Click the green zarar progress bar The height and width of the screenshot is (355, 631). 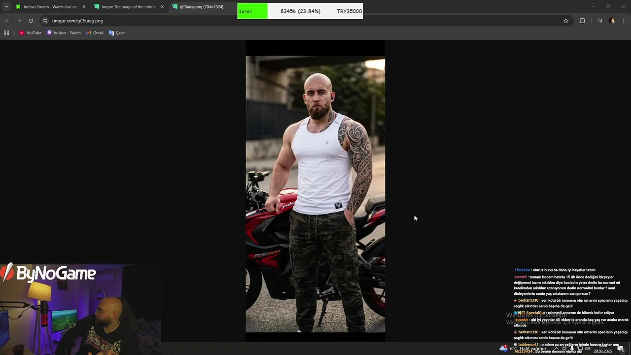252,11
